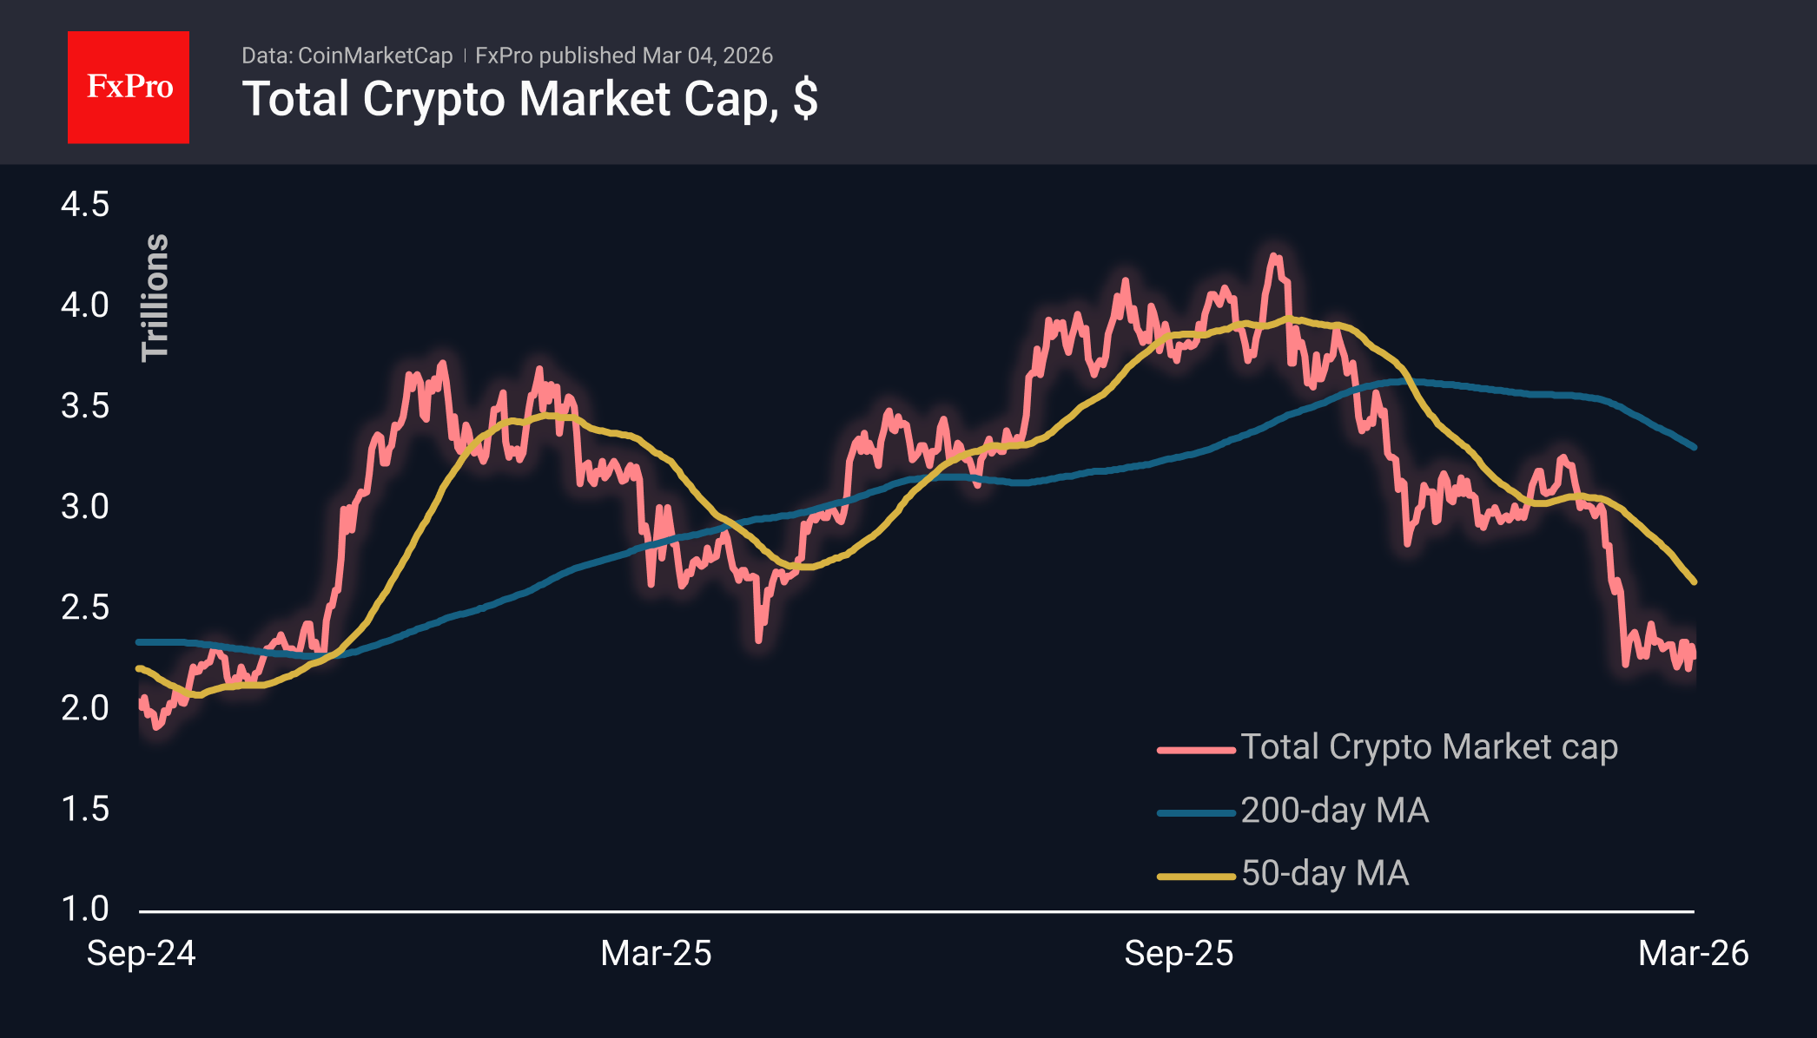The height and width of the screenshot is (1038, 1817).
Task: Click the 2.5 y-axis tick label
Action: [x=85, y=608]
